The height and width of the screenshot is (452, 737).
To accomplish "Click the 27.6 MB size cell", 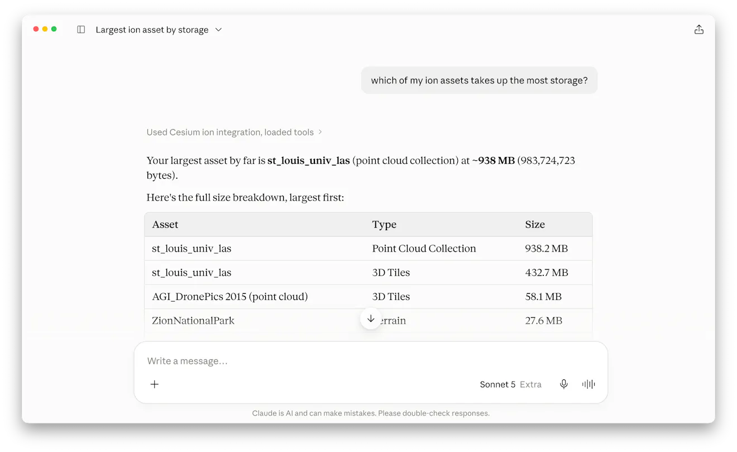I will (543, 321).
